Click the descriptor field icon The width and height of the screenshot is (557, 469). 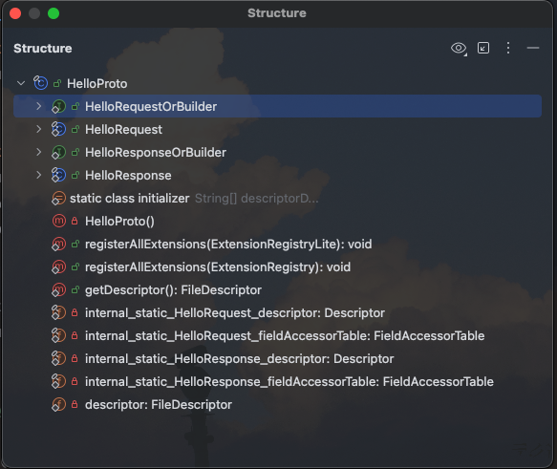click(58, 404)
